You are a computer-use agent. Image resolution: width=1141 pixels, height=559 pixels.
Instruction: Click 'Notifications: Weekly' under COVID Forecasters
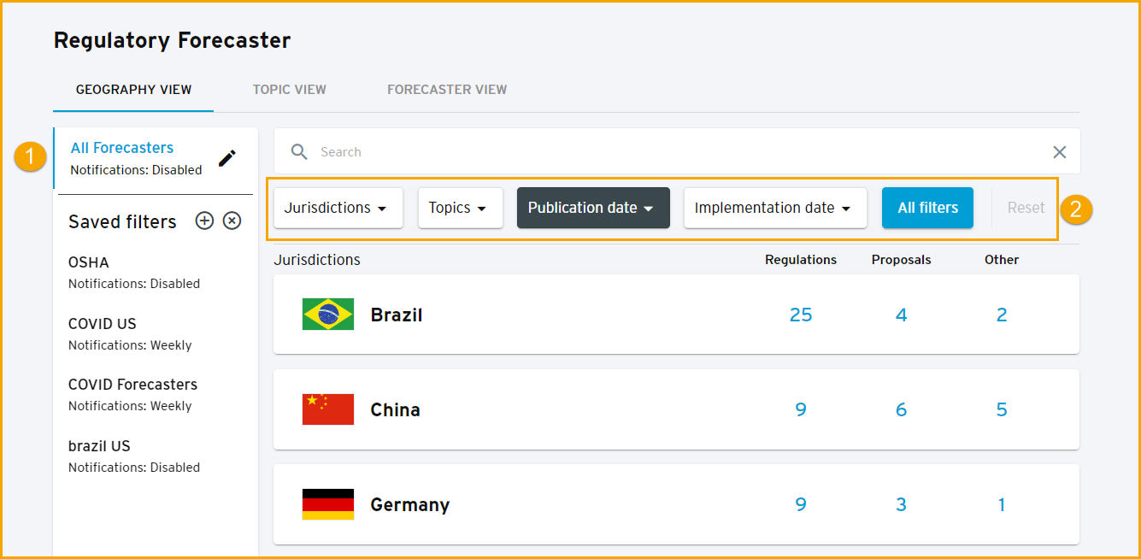point(130,406)
